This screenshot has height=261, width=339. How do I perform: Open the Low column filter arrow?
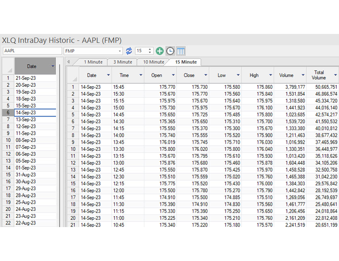[x=238, y=75]
